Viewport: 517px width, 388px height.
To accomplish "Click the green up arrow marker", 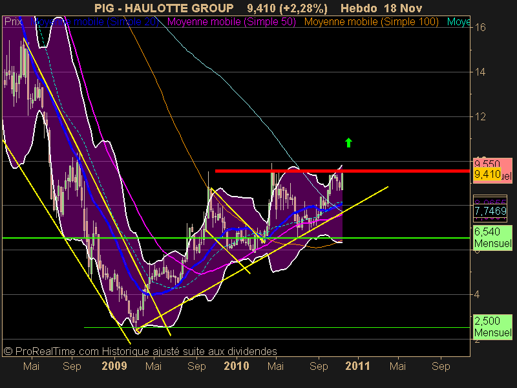I will (x=348, y=142).
